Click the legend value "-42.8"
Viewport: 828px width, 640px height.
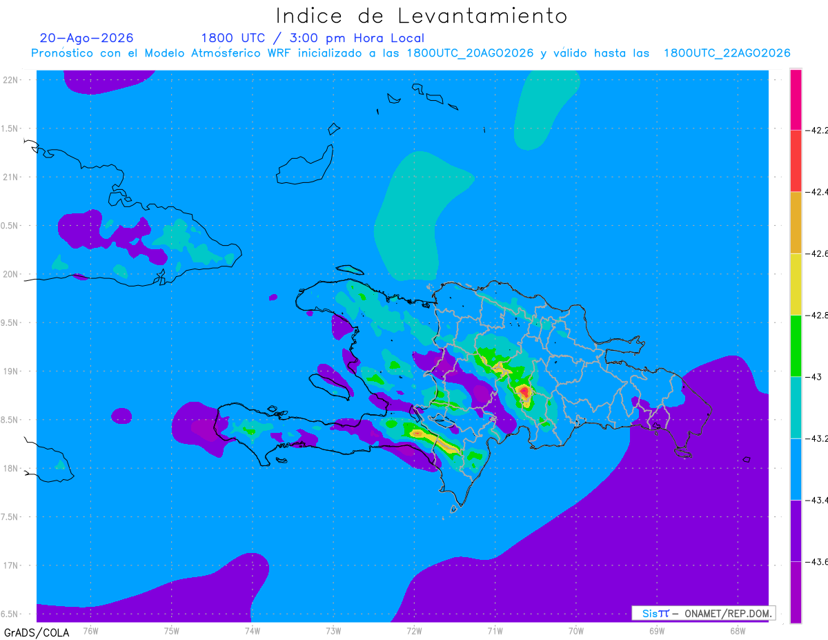[816, 315]
